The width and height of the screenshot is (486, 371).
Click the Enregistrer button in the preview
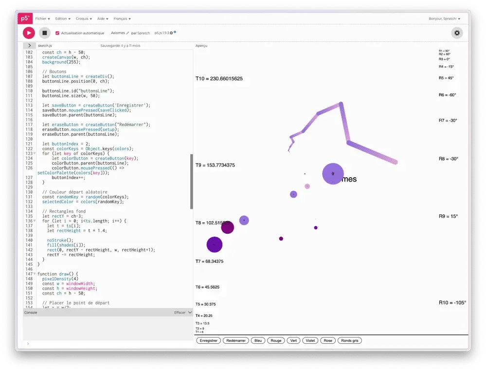pyautogui.click(x=208, y=340)
